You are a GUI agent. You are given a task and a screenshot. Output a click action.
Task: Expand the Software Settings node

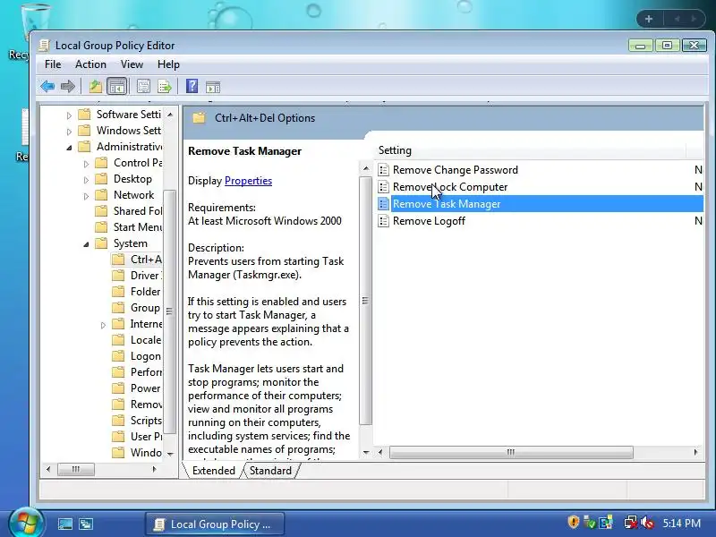[x=69, y=115]
